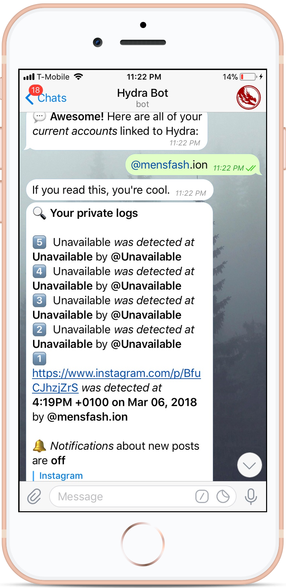286x588 pixels.
Task: Go back to Chats list
Action: [x=46, y=98]
